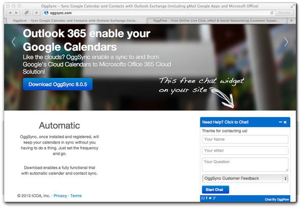Click the Start Chat button
Screen dimensions: 300x218
tap(216, 190)
